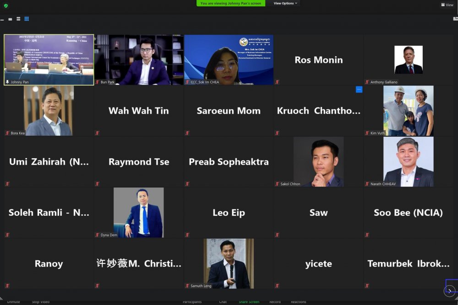Click muted mic icon on Wah Wah Tin tile
This screenshot has width=458, height=305.
(97, 133)
